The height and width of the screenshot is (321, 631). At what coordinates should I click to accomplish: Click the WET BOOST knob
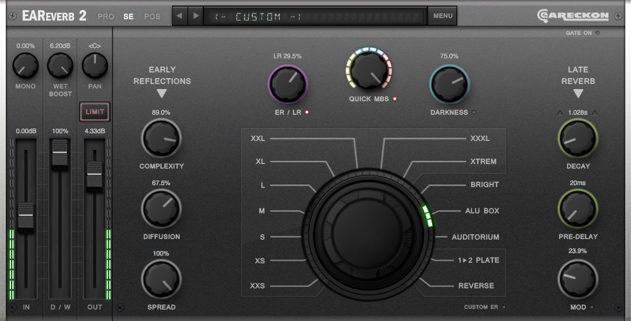click(x=60, y=65)
